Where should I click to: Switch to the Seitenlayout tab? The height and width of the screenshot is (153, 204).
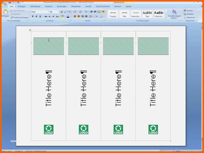pos(35,6)
